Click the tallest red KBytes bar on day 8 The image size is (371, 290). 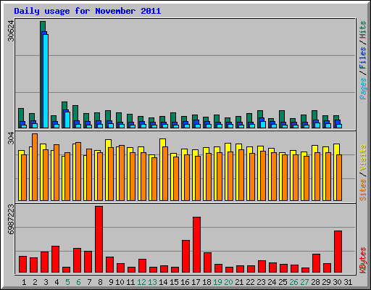pyautogui.click(x=99, y=239)
